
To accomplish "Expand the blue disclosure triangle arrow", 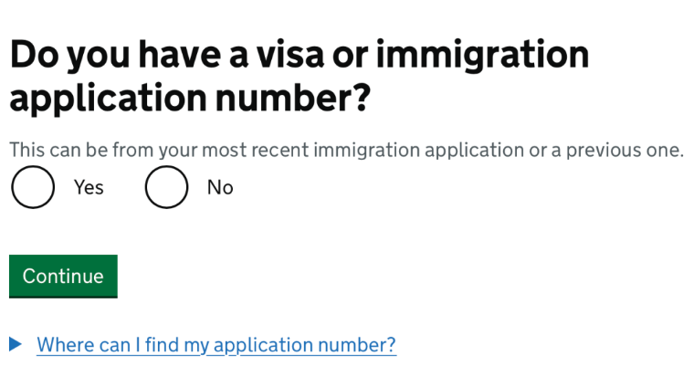I will click(15, 345).
